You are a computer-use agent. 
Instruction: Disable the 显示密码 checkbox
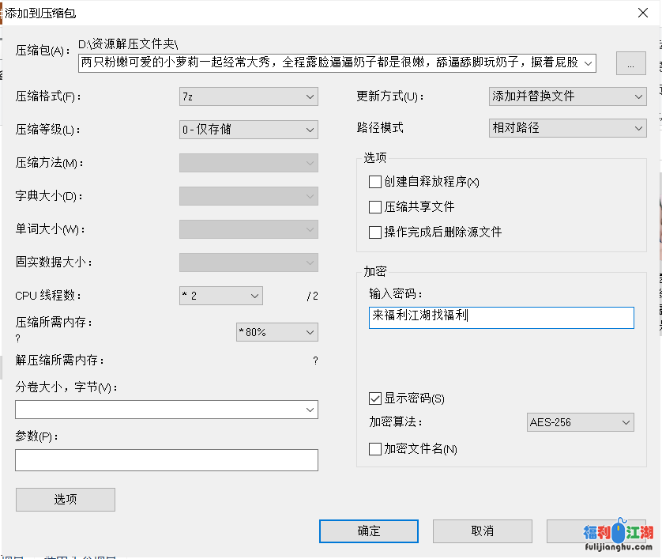click(x=375, y=399)
